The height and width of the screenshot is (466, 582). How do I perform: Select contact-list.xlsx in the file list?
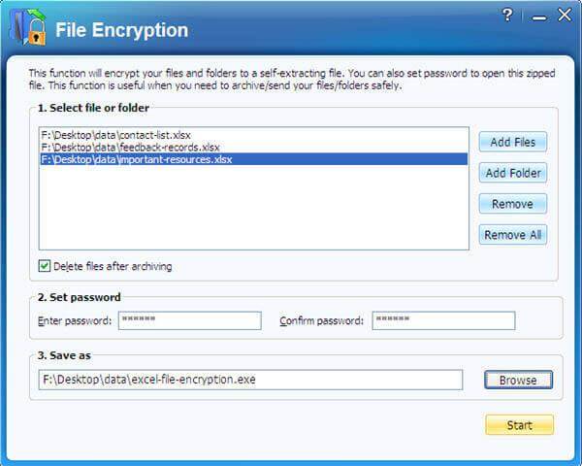pyautogui.click(x=115, y=135)
